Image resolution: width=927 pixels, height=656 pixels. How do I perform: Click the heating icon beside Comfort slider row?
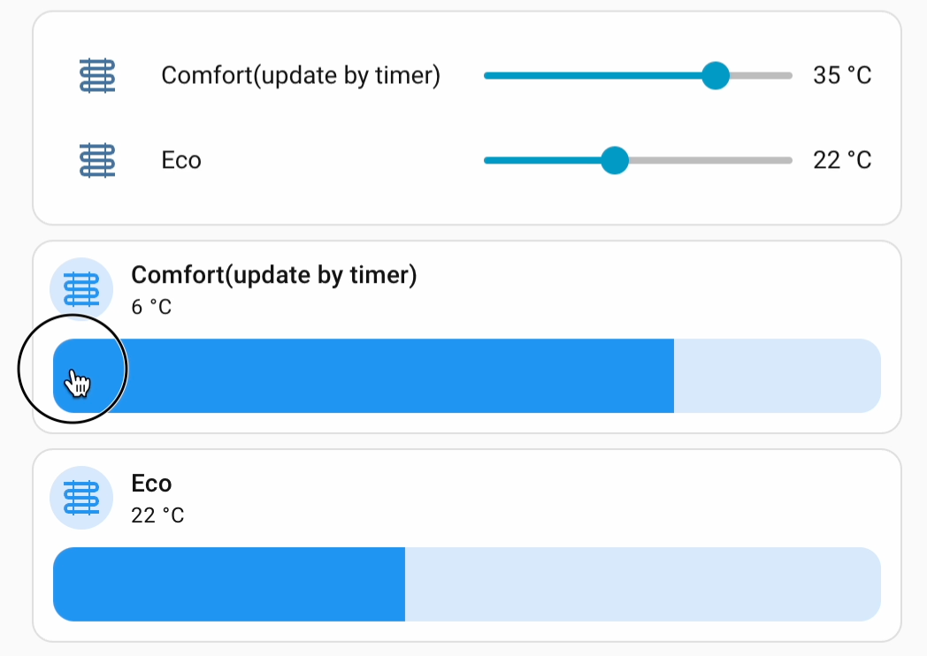click(96, 76)
